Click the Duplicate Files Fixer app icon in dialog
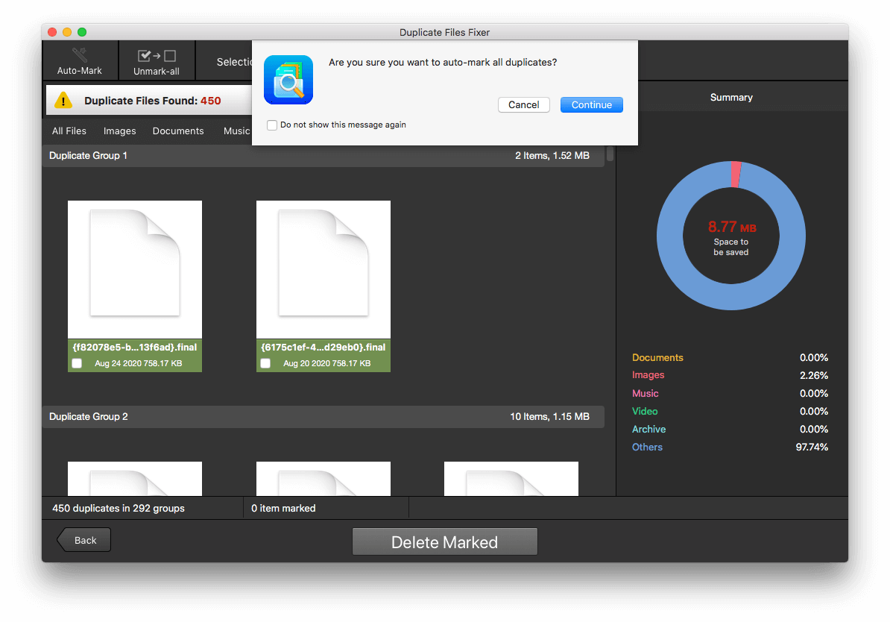 click(288, 80)
